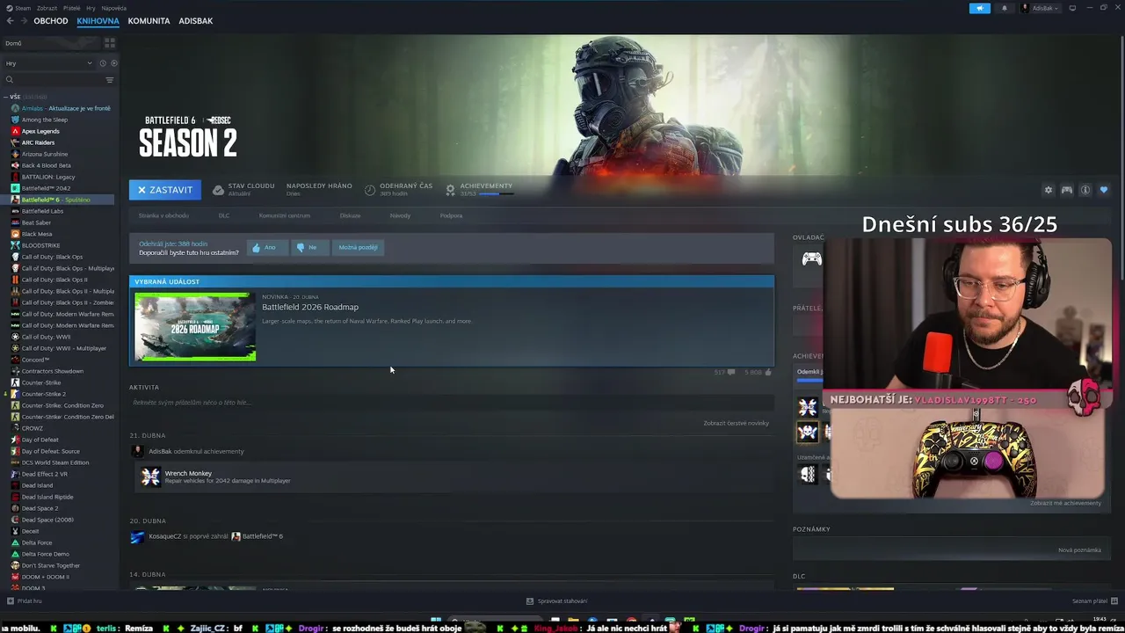Open the Steam menu
Image resolution: width=1125 pixels, height=633 pixels.
coord(22,8)
